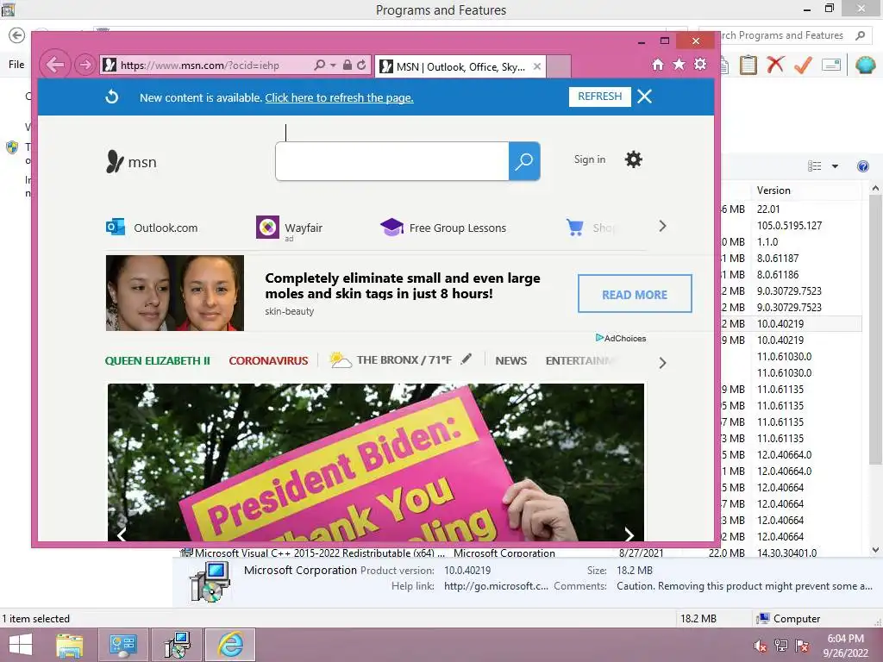The image size is (883, 662).
Task: Open the CORONAVIRUS topic
Action: click(268, 361)
